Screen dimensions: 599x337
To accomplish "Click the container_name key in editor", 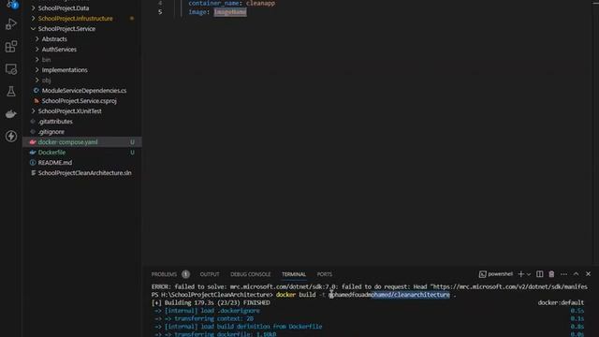I will 213,3.
